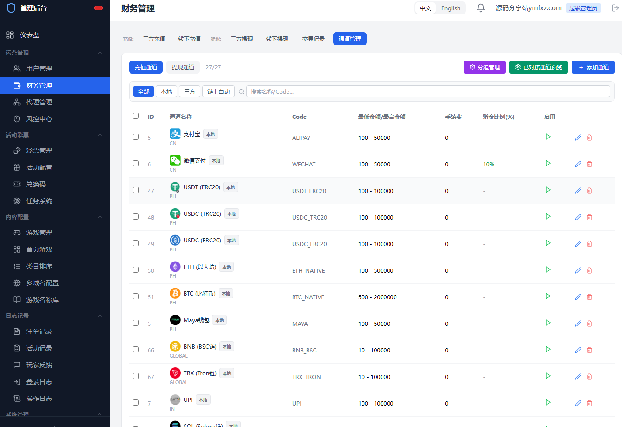Click the trash icon for the BNB (BSC链) row
622x427 pixels.
coord(589,350)
